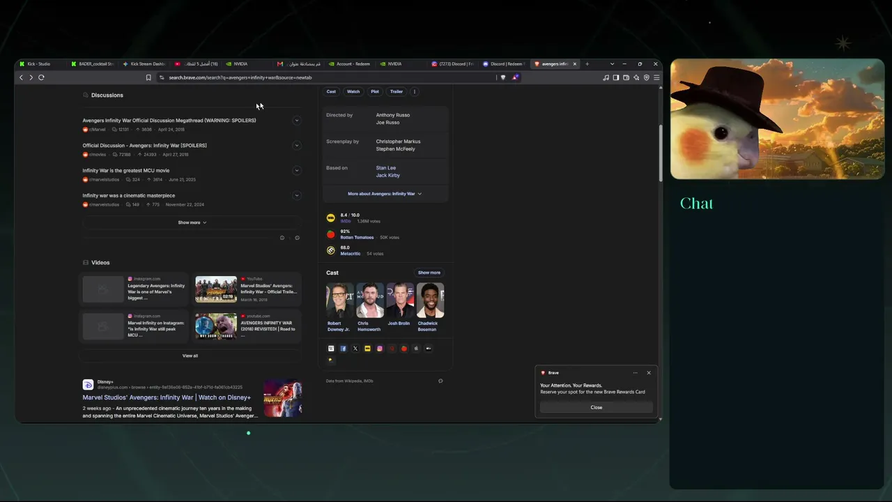Click the Cast chip in the info panel
Screen dimensions: 892x502
coord(331,91)
